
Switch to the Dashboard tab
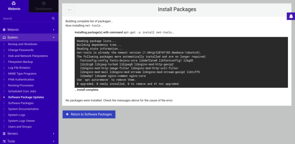pyautogui.click(x=44, y=6)
